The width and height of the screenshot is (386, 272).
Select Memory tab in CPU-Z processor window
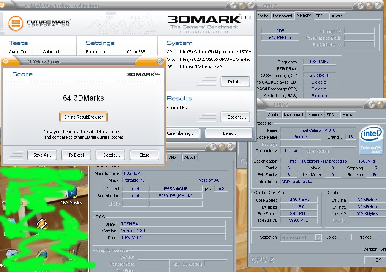tap(315, 115)
